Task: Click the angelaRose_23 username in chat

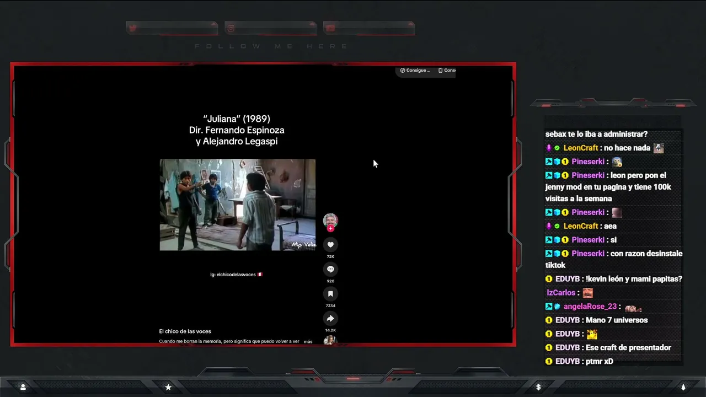Action: (590, 307)
